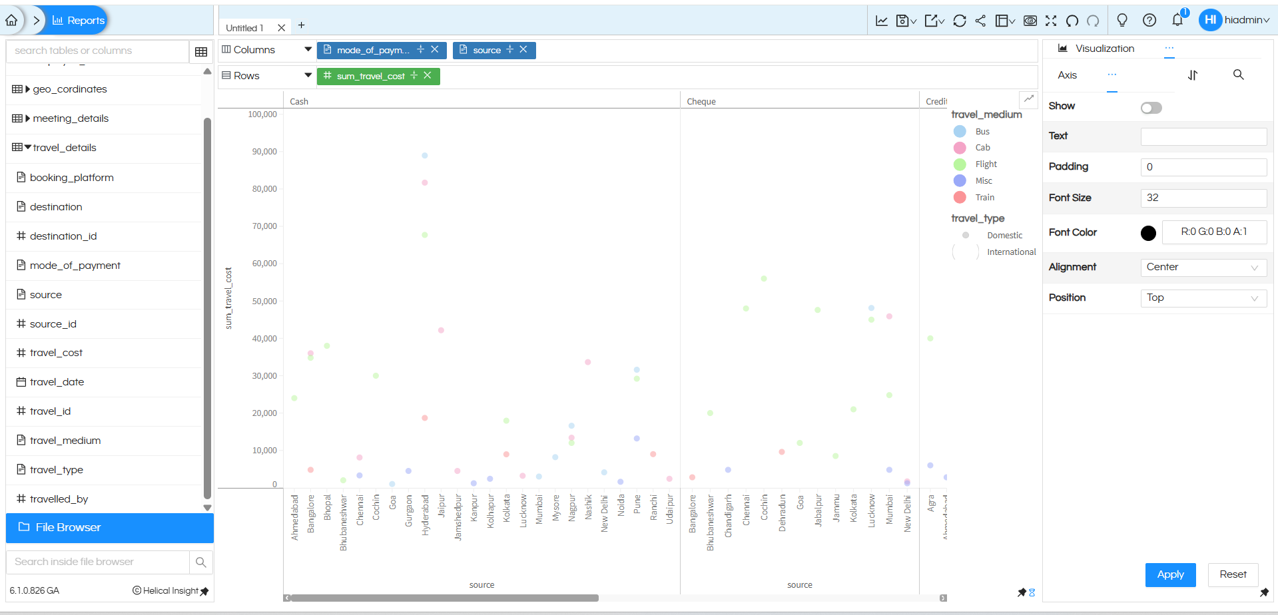Switch to the Untitled 1 tab
The image size is (1278, 615).
pyautogui.click(x=244, y=28)
